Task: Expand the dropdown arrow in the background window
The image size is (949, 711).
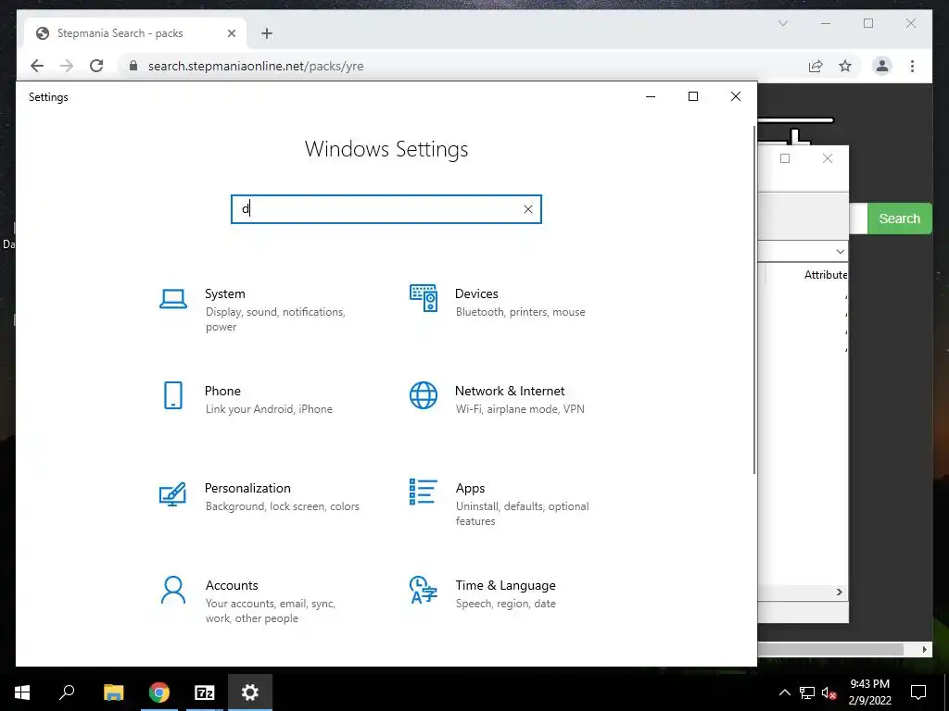Action: click(840, 252)
